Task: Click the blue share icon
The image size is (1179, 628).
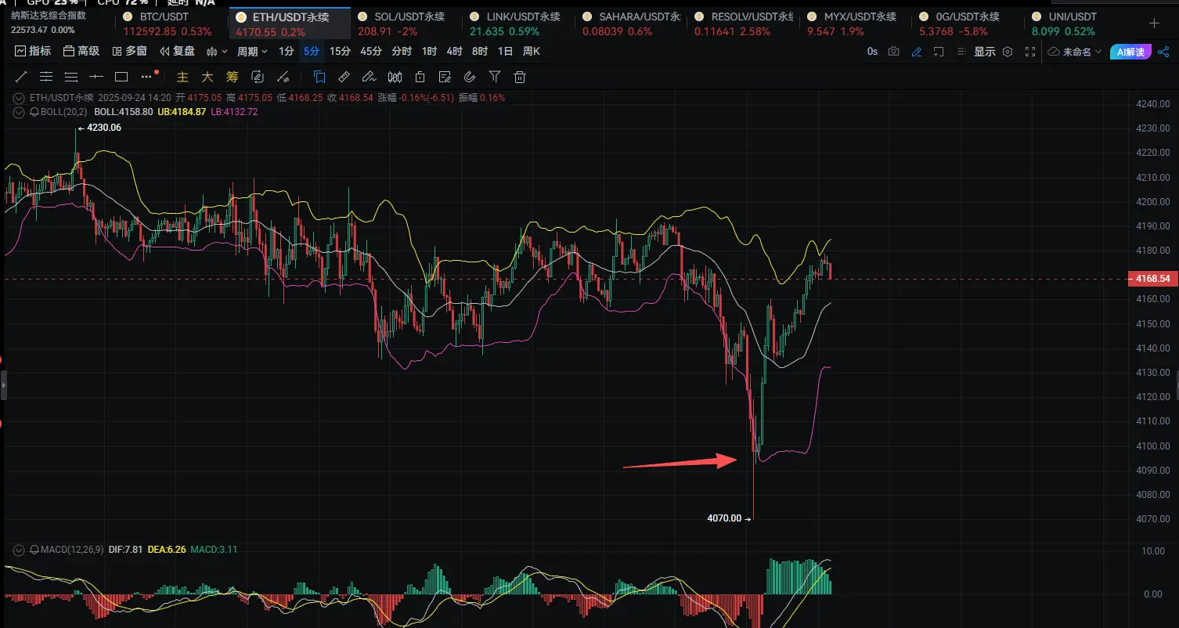Action: pyautogui.click(x=1162, y=52)
